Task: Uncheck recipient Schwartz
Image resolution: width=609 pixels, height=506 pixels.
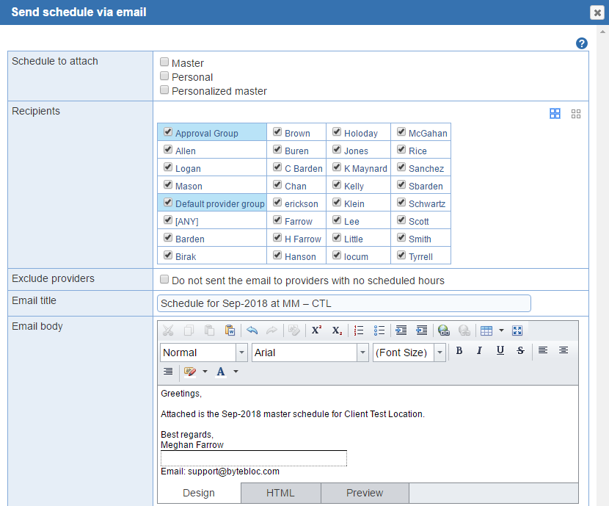Action: coord(401,202)
